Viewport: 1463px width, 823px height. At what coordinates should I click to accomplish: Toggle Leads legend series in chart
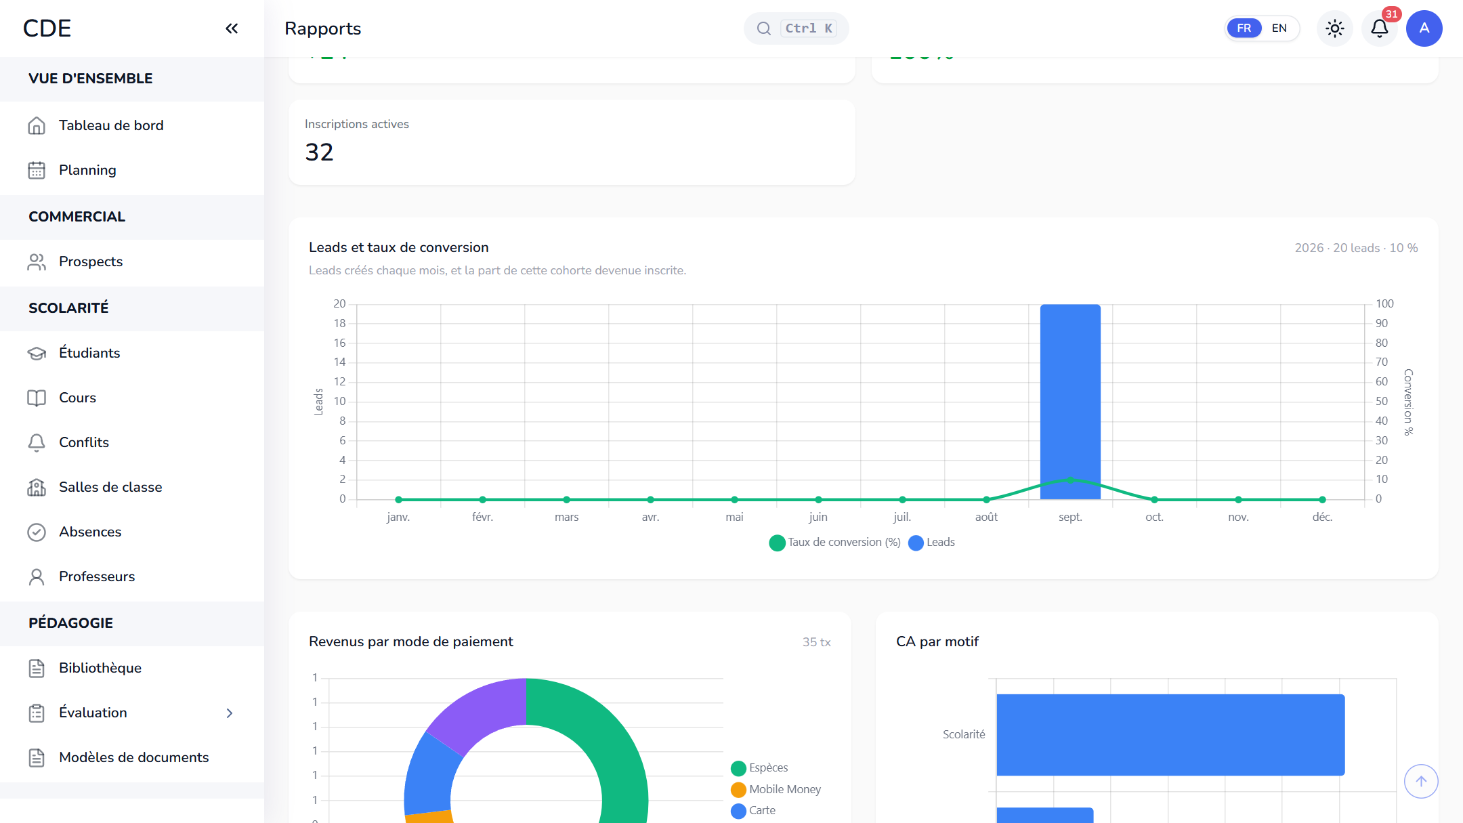[x=932, y=543]
